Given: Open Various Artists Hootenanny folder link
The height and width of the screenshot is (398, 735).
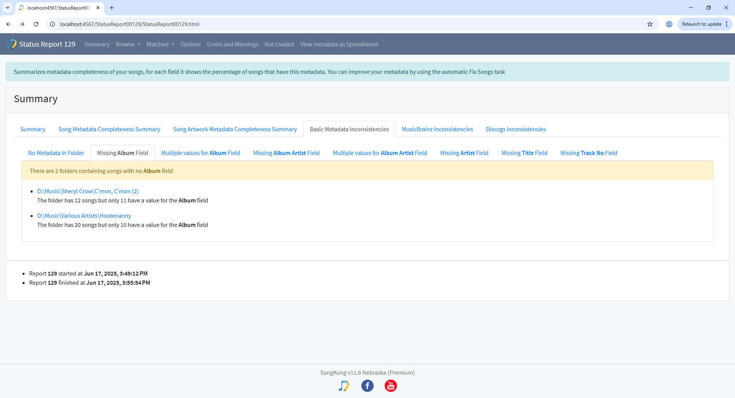Looking at the screenshot, I should click(x=84, y=216).
